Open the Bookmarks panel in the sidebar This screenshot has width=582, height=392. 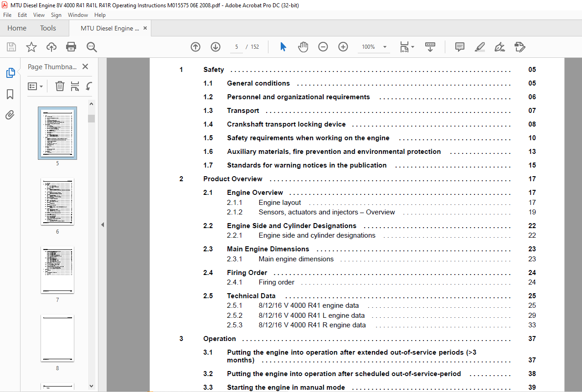click(x=10, y=94)
